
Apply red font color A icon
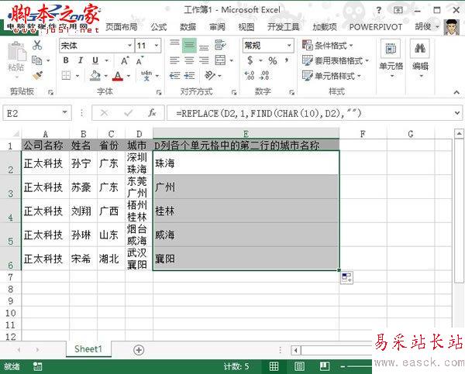point(118,76)
